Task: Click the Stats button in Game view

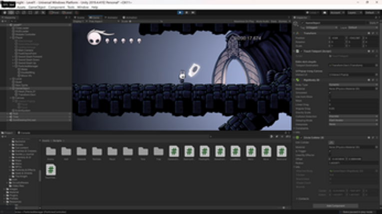Action: 274,21
